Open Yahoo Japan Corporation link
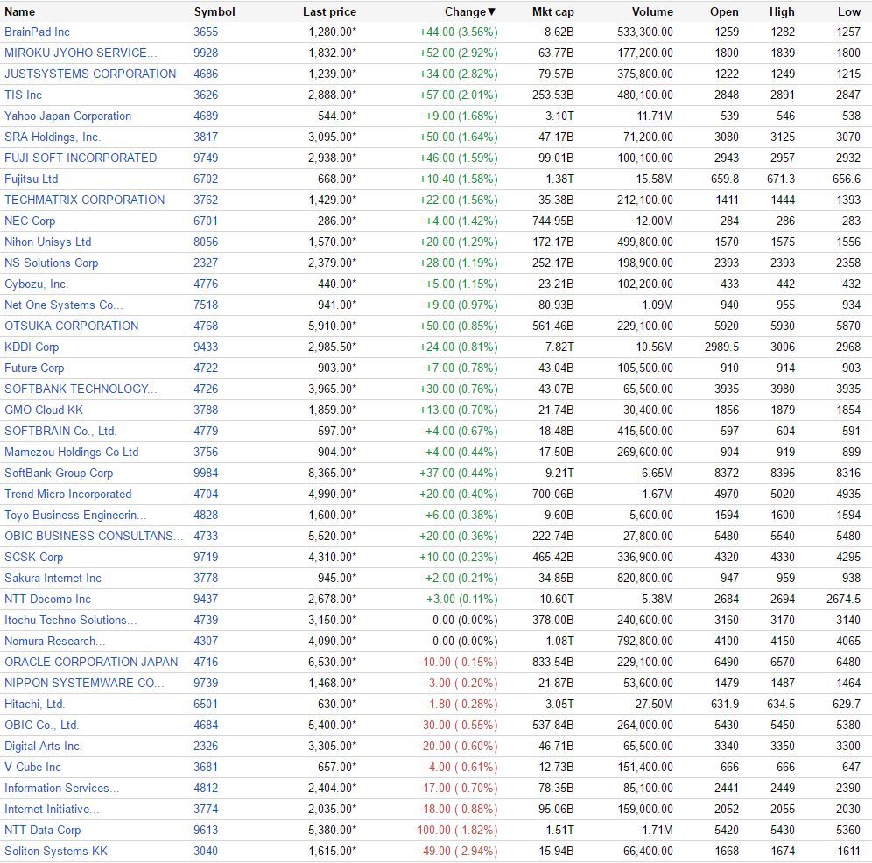This screenshot has width=872, height=863. (x=67, y=116)
